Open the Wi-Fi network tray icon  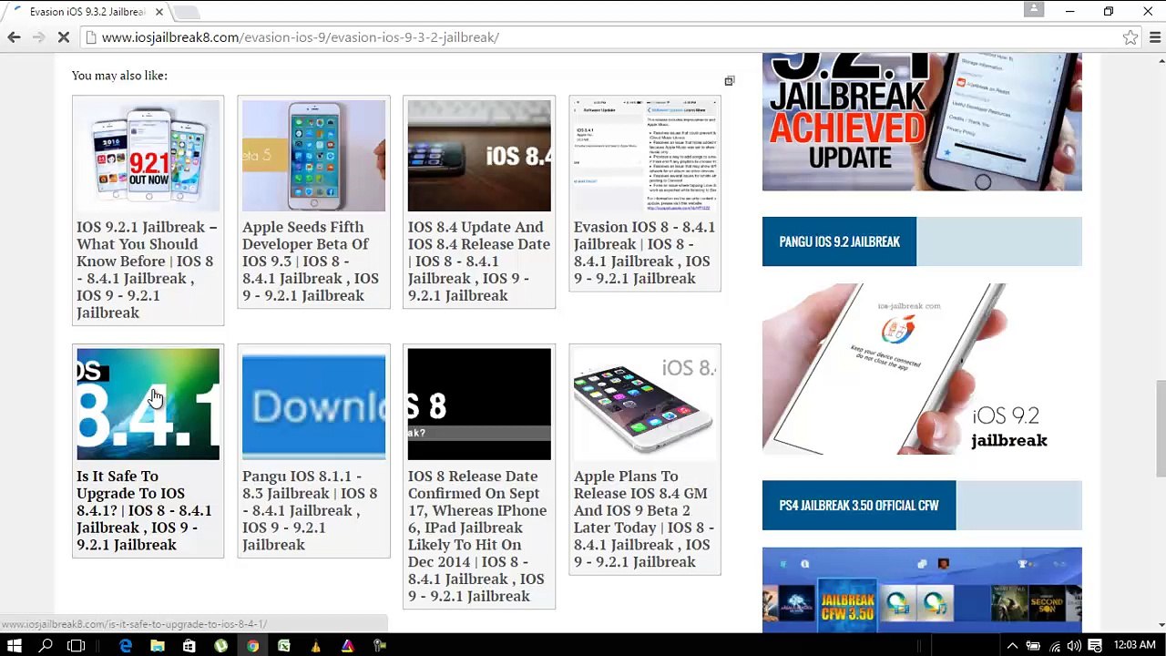click(x=1054, y=645)
